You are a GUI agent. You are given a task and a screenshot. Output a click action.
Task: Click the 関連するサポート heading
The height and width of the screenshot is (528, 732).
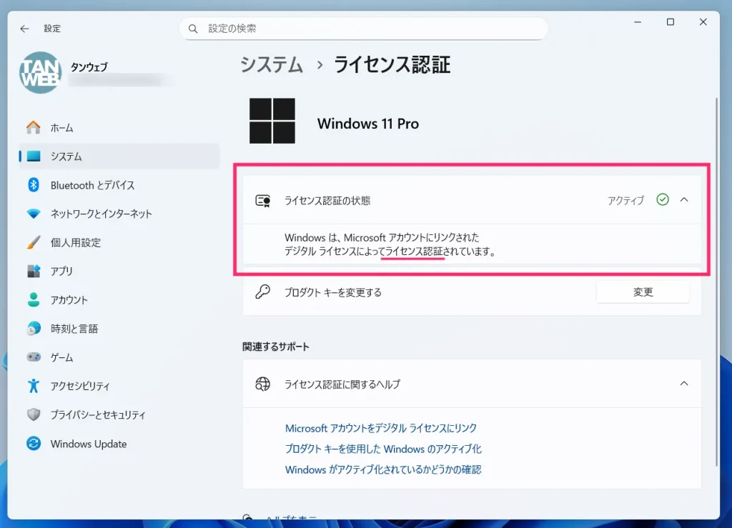click(276, 347)
